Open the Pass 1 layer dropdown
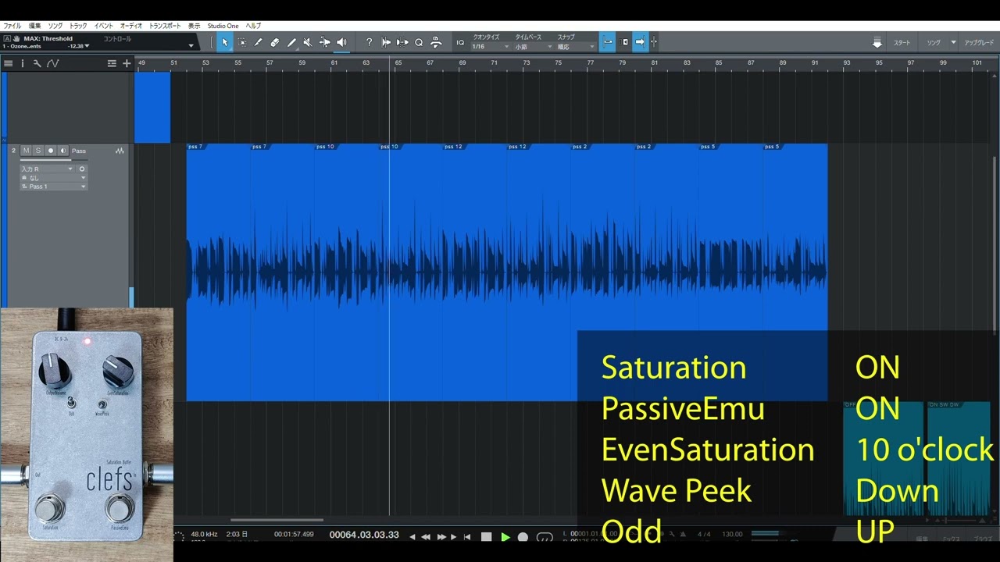 pyautogui.click(x=54, y=187)
